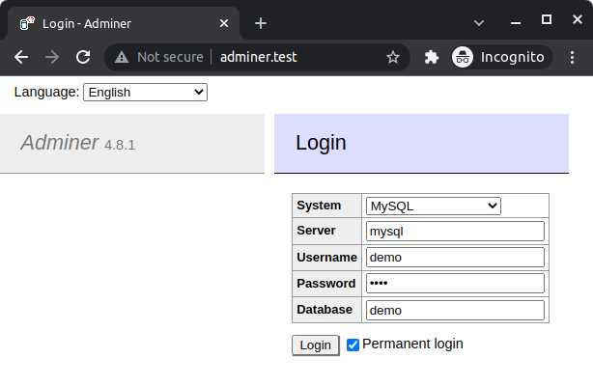Click the Server input field
593x386 pixels.
455,231
